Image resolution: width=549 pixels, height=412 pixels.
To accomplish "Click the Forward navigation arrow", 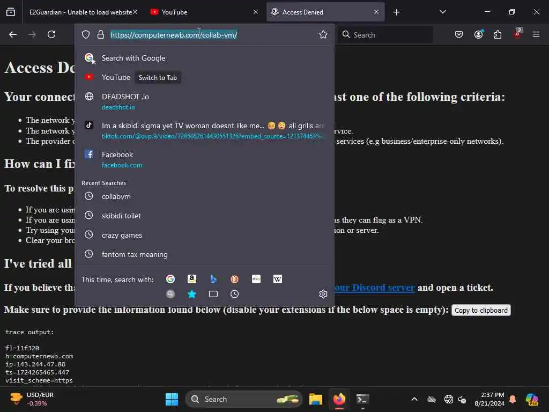I will (32, 34).
